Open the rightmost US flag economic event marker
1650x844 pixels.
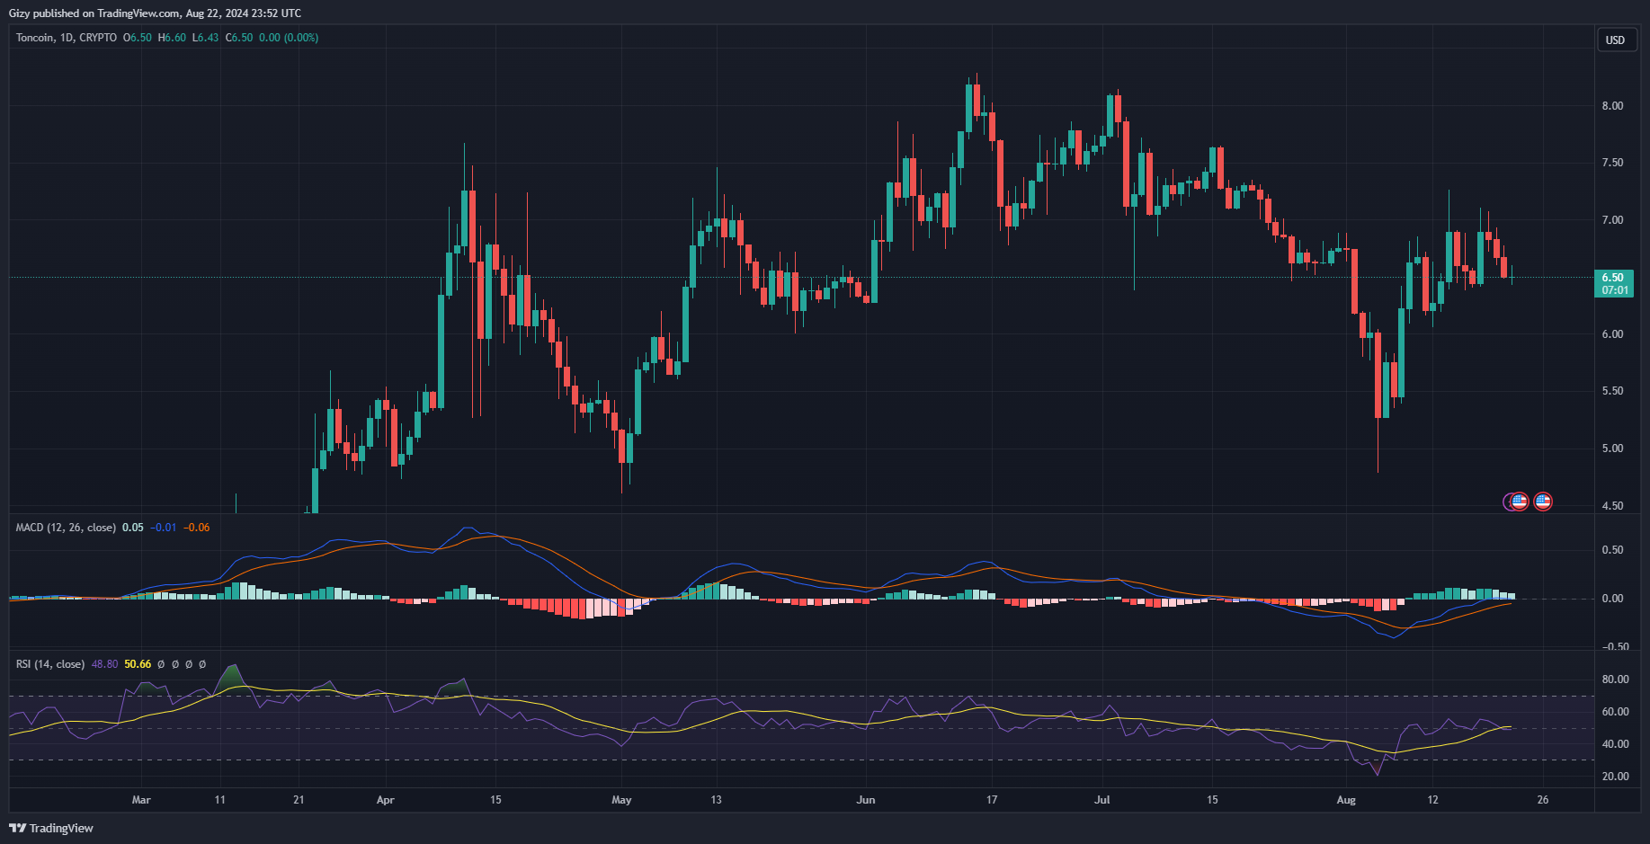point(1543,502)
